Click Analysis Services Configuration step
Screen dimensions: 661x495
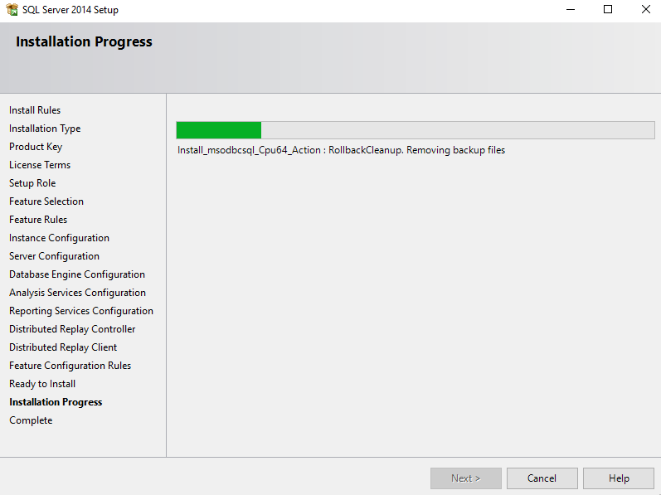click(78, 293)
